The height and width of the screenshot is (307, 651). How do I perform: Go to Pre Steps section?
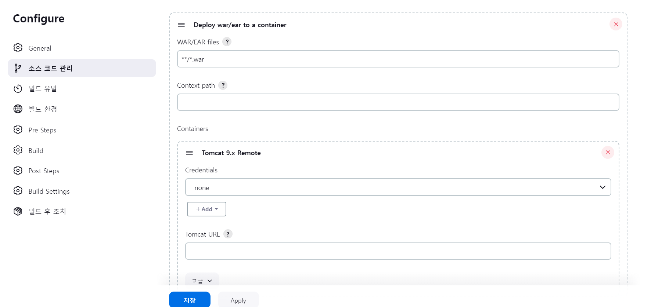[x=42, y=130]
